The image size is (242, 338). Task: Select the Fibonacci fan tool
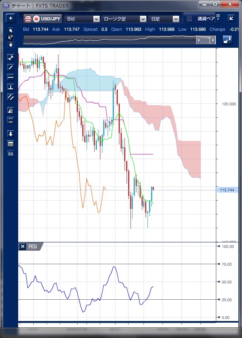pyautogui.click(x=11, y=111)
